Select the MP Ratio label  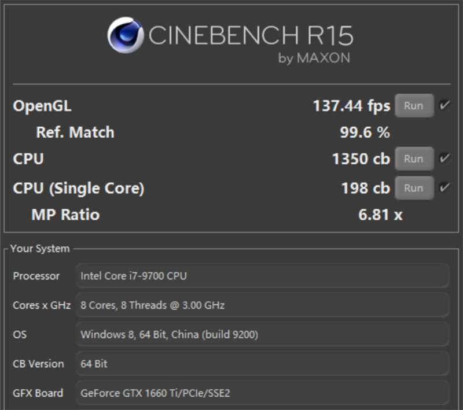65,215
